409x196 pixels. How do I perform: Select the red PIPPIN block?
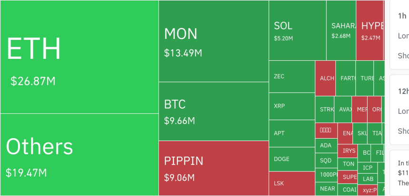coord(214,168)
